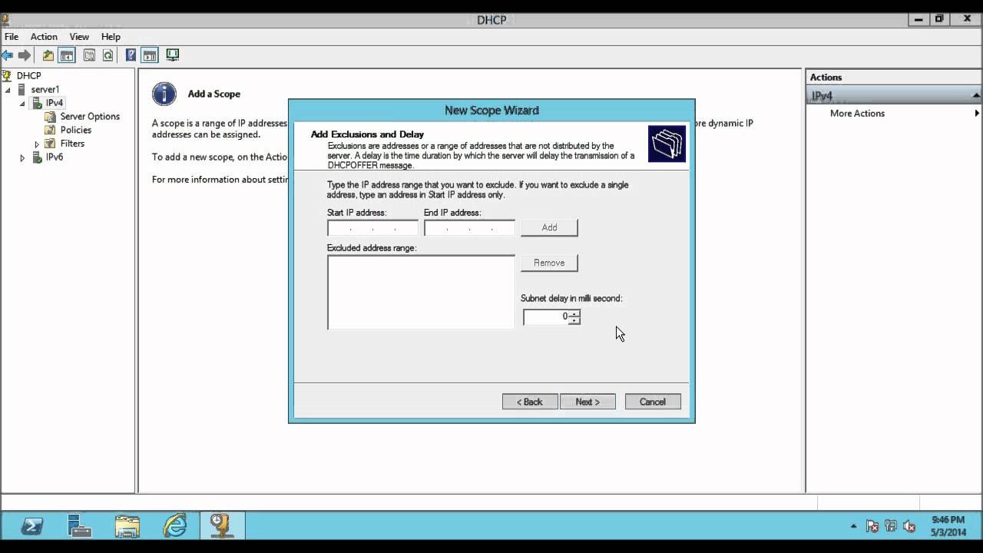Expand More Actions submenu arrow
The width and height of the screenshot is (983, 553).
click(977, 113)
